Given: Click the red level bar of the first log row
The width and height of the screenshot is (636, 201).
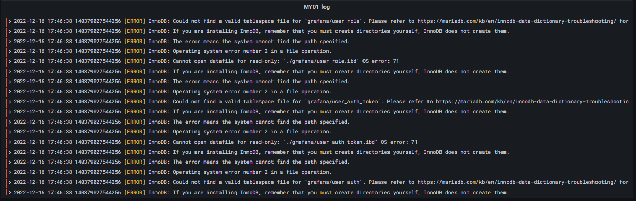Looking at the screenshot, I should click(7, 21).
